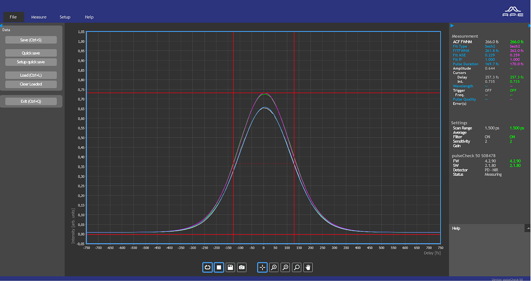Click the floppy disk save icon
The height and width of the screenshot is (281, 531).
tap(230, 267)
